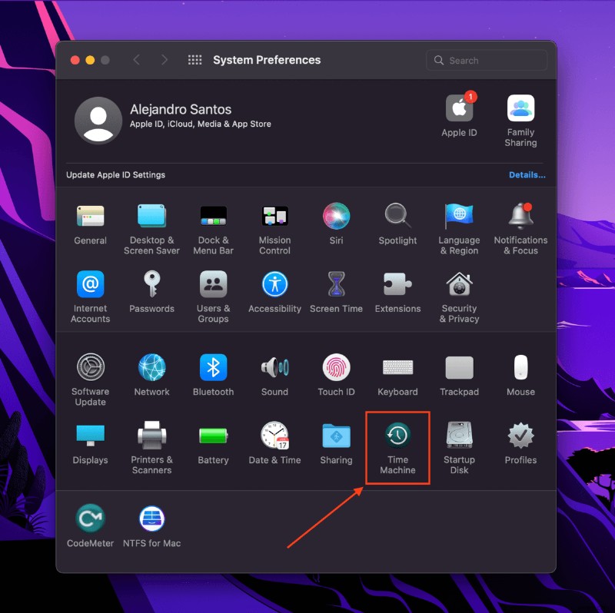
Task: Open Network preferences
Action: click(151, 369)
